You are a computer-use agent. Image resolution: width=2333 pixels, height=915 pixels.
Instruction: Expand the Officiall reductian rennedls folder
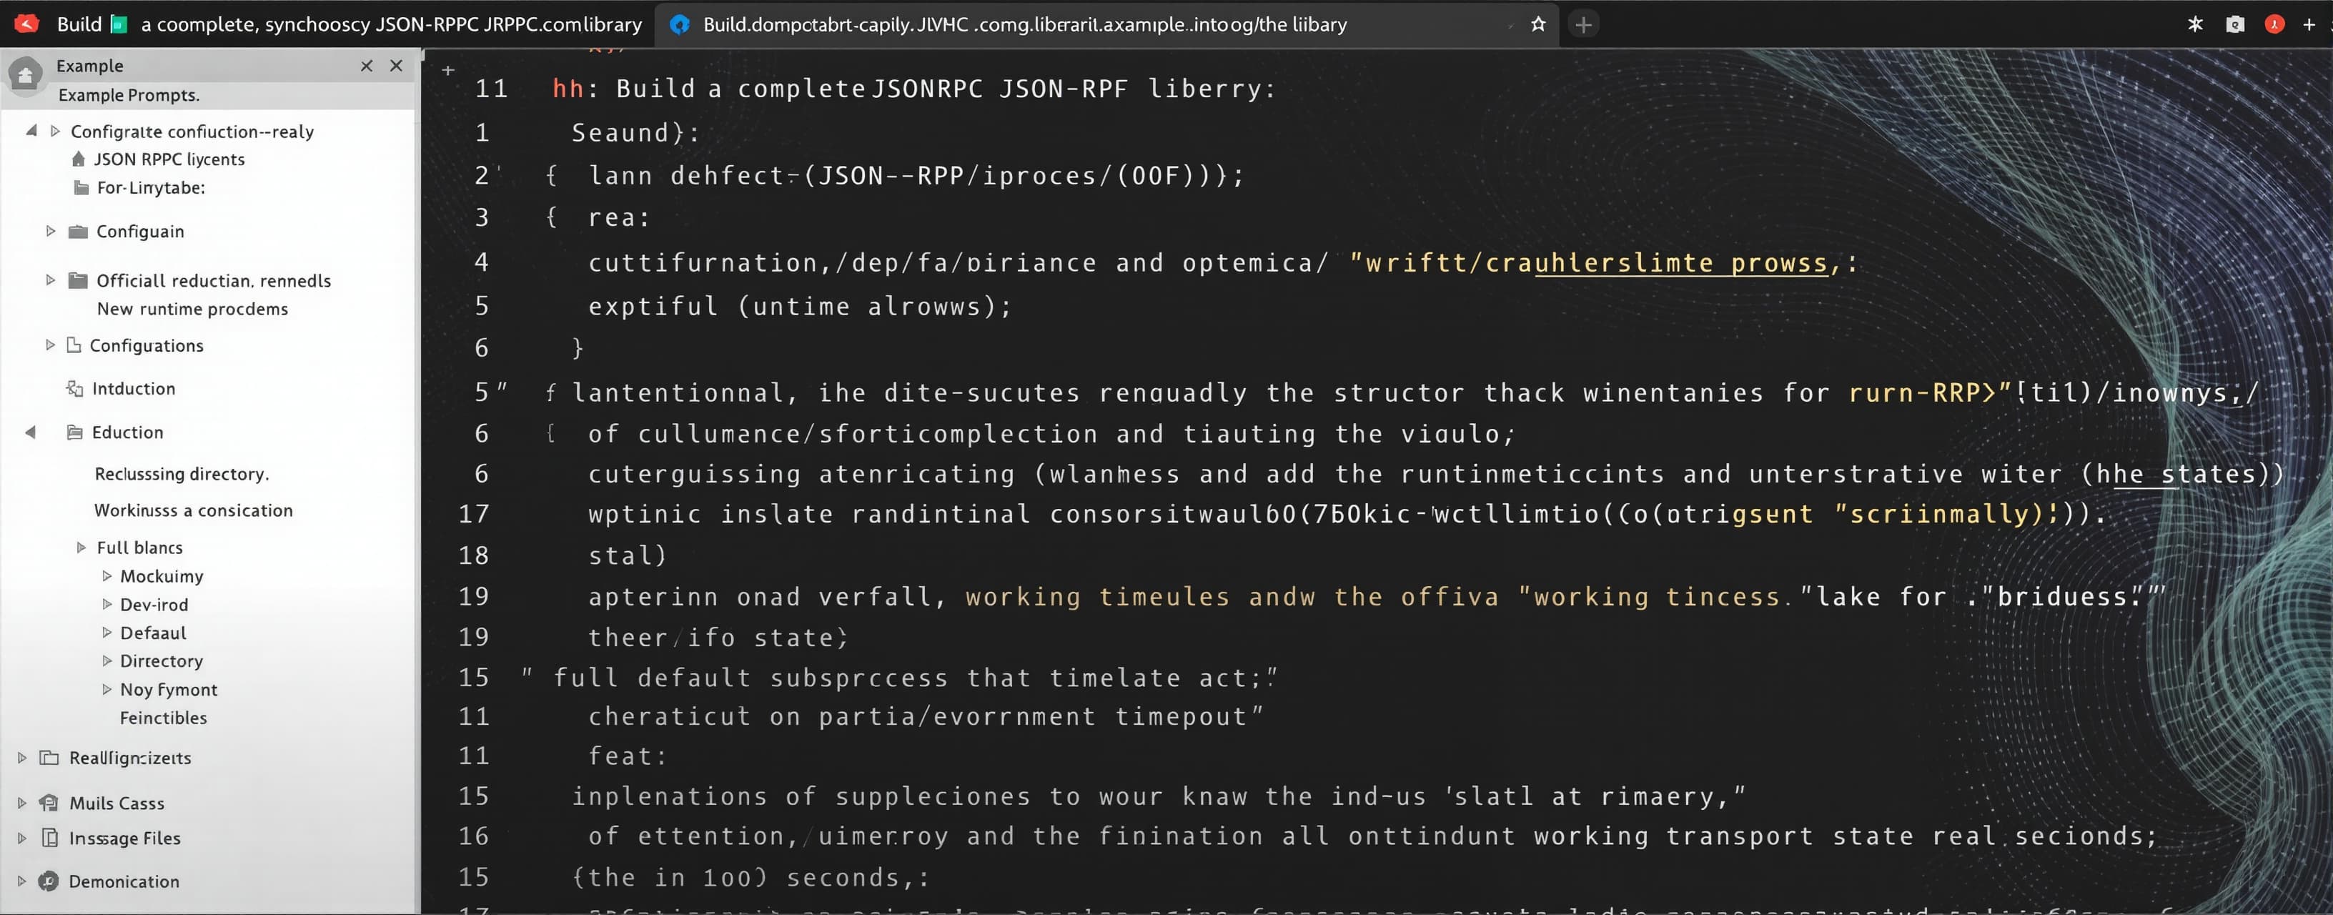[x=51, y=280]
